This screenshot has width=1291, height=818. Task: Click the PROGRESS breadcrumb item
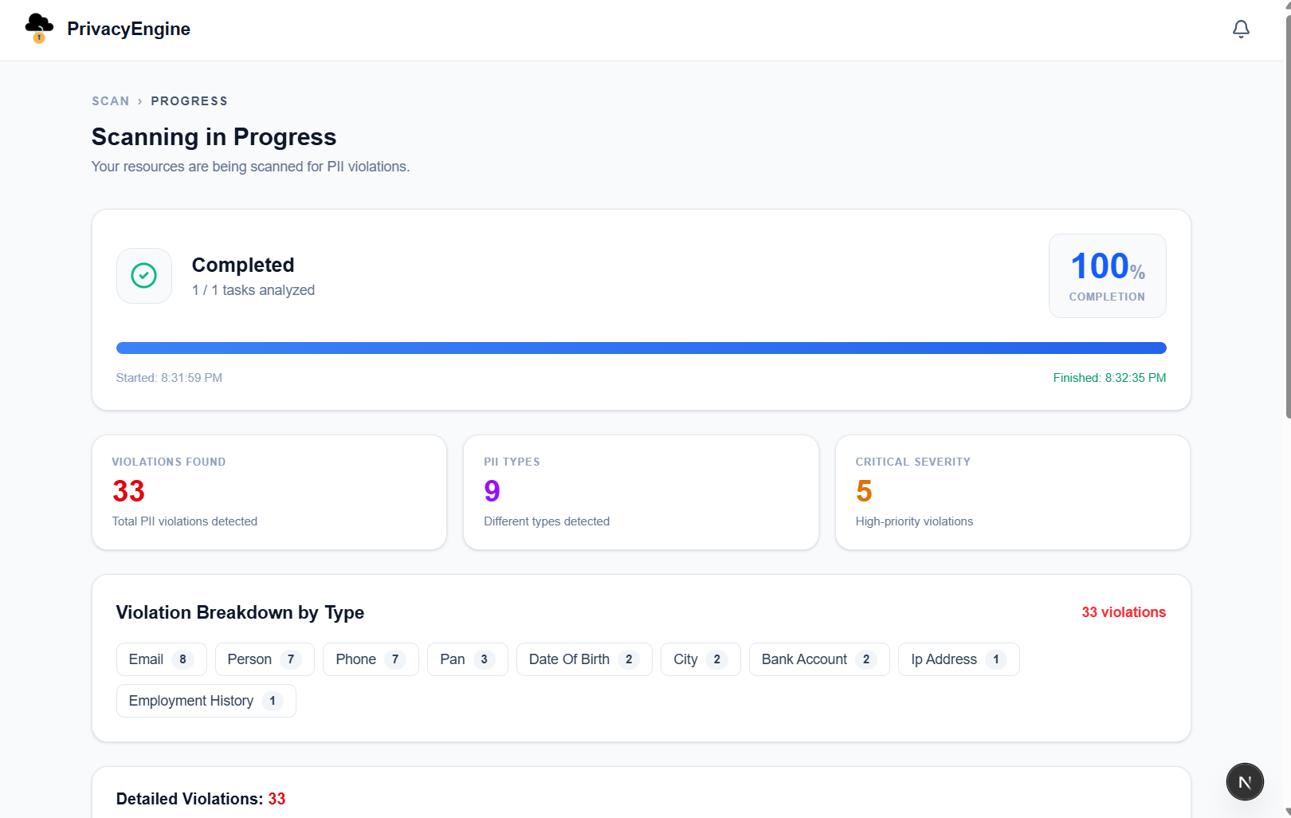(x=189, y=101)
